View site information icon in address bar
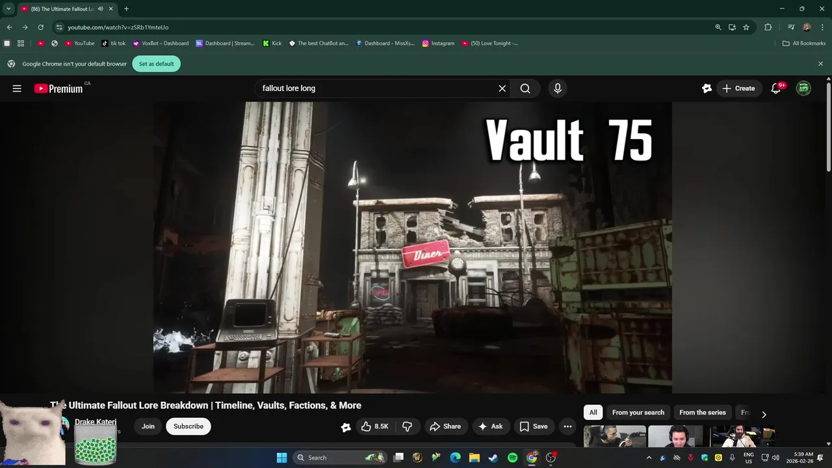This screenshot has height=468, width=832. point(59,27)
